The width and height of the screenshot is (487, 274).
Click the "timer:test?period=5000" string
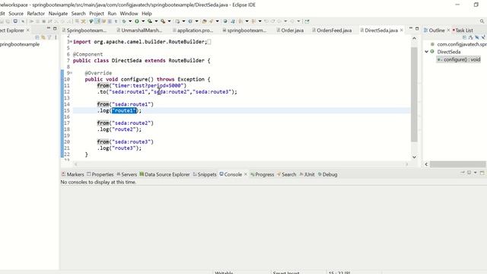148,85
